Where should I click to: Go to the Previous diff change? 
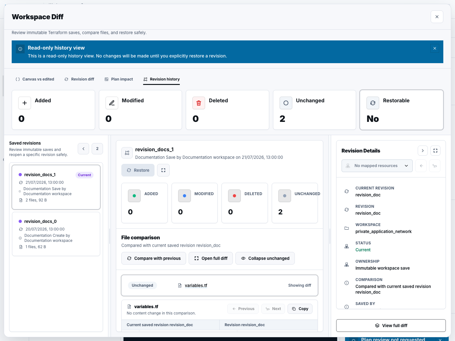pos(243,309)
